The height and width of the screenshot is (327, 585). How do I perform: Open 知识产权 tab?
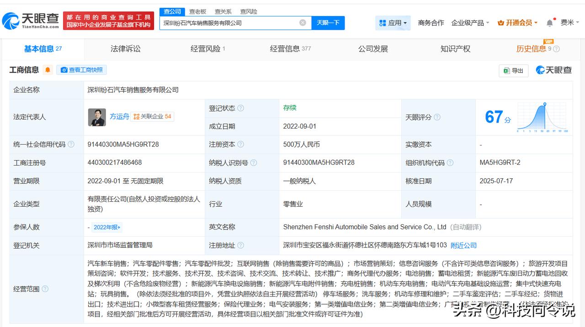click(x=455, y=49)
